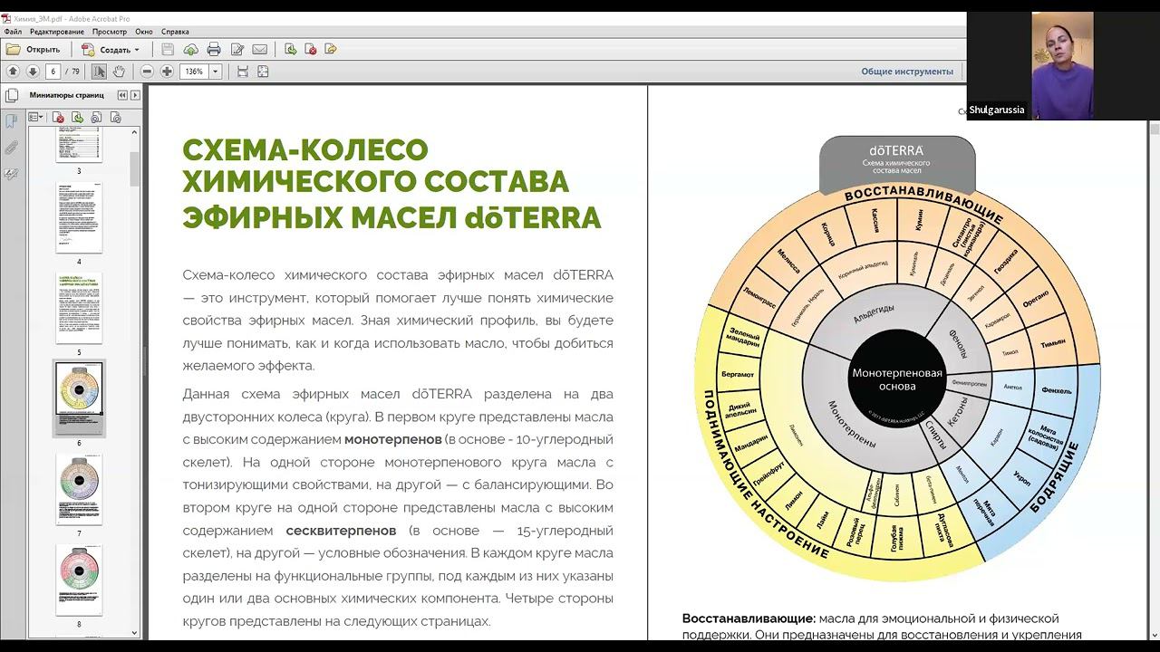Screen dimensions: 1160x652
Task: Zoom out with the minus button
Action: click(x=147, y=72)
